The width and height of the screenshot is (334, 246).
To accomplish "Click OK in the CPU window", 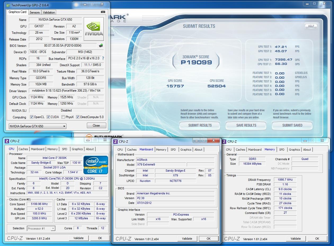I will click(100, 238).
